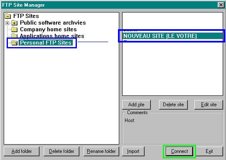The height and width of the screenshot is (160, 226).
Task: Expand the Public software archvies tree node
Action: 7,23
